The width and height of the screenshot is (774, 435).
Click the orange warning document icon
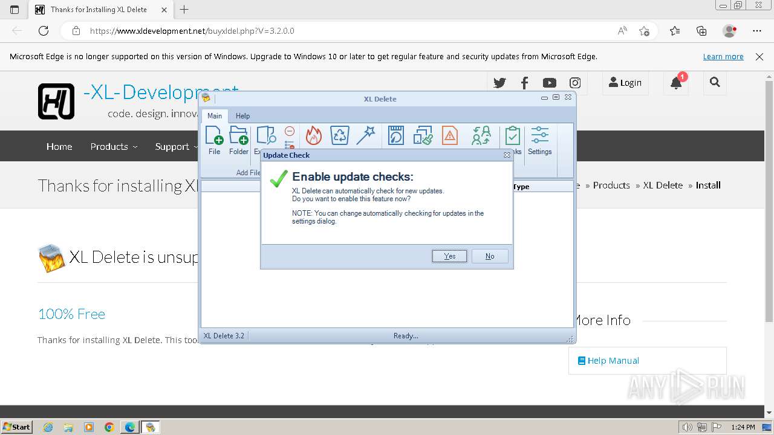(x=450, y=135)
